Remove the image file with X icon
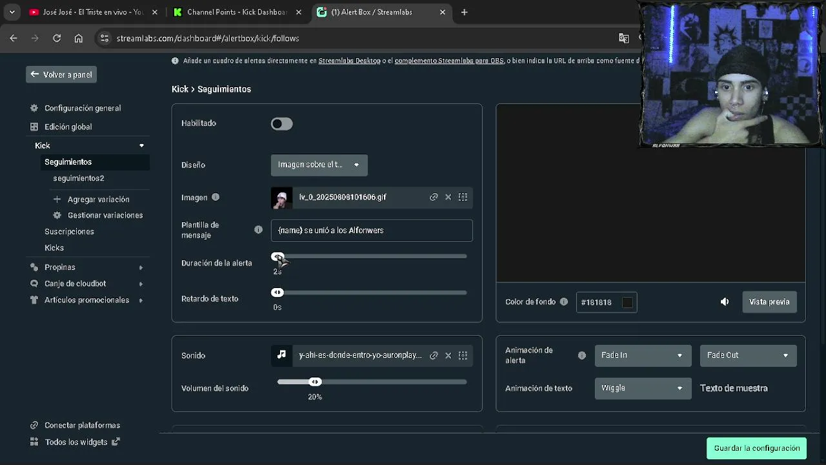 pos(448,197)
